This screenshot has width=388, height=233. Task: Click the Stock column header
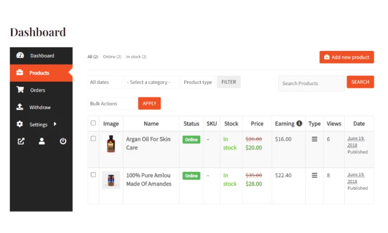tap(231, 124)
